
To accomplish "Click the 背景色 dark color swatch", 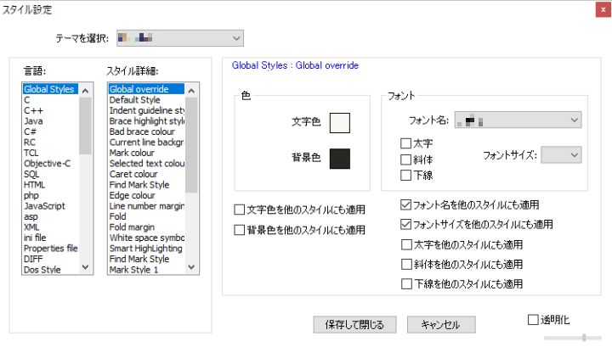I will pyautogui.click(x=339, y=158).
